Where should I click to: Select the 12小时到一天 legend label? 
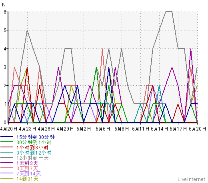[x=33, y=158]
